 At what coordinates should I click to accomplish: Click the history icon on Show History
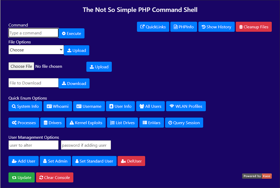pyautogui.click(x=203, y=27)
